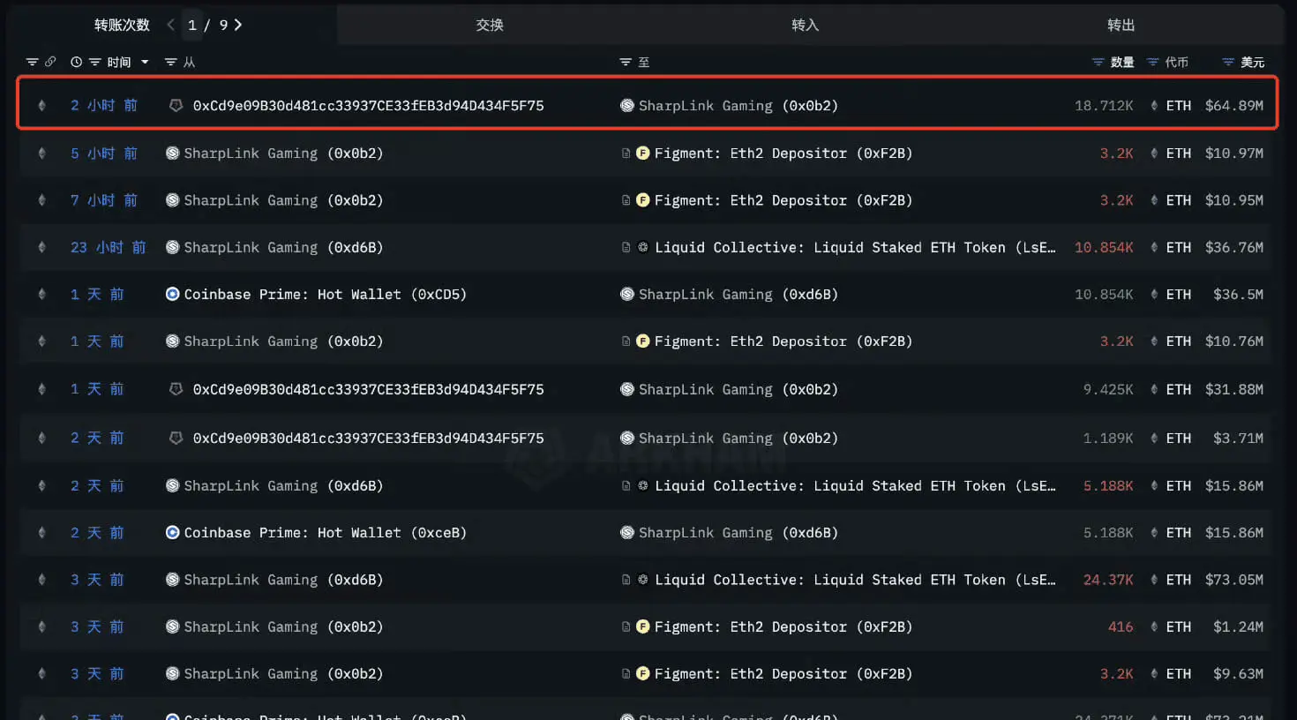Open the '2 小时 前' transaction time link
The width and height of the screenshot is (1297, 720).
[x=104, y=105]
